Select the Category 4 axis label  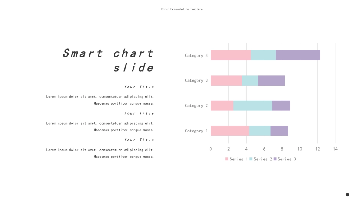pos(197,56)
